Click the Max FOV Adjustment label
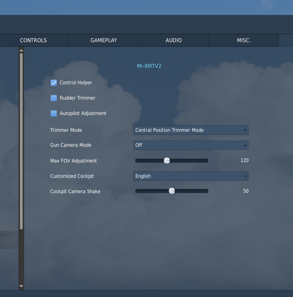293x297 pixels. pos(74,161)
